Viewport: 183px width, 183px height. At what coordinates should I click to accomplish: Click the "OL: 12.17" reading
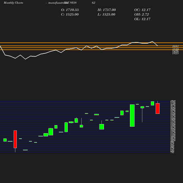142,19
